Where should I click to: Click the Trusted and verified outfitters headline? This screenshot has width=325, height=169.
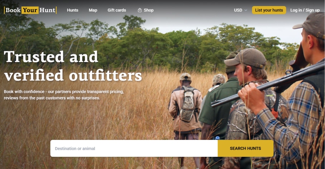tap(73, 66)
